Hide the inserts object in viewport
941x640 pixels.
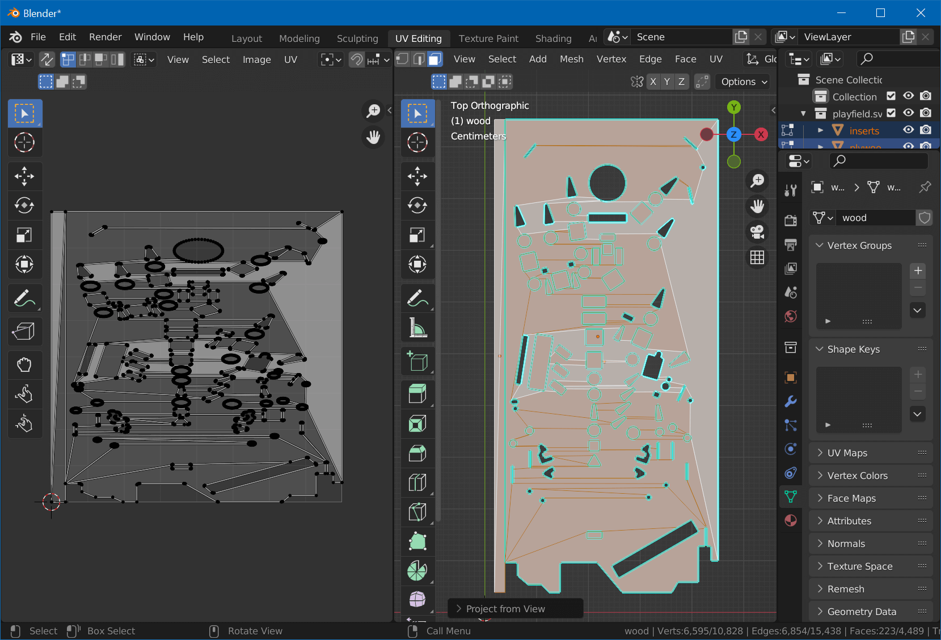(909, 130)
